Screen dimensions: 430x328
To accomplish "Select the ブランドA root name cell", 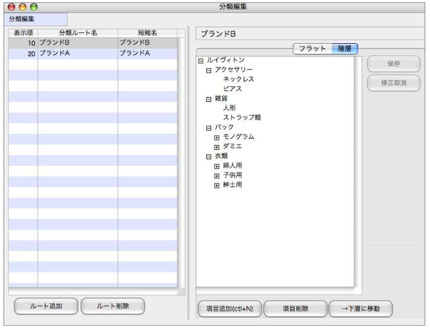I will pyautogui.click(x=78, y=53).
